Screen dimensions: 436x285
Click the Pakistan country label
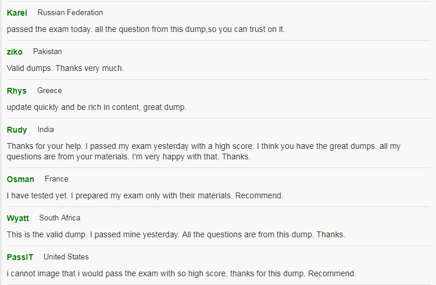[47, 52]
